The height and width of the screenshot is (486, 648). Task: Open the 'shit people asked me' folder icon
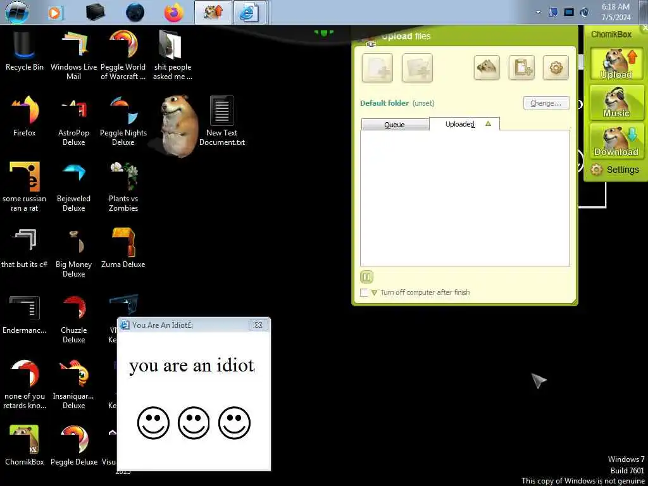(172, 55)
